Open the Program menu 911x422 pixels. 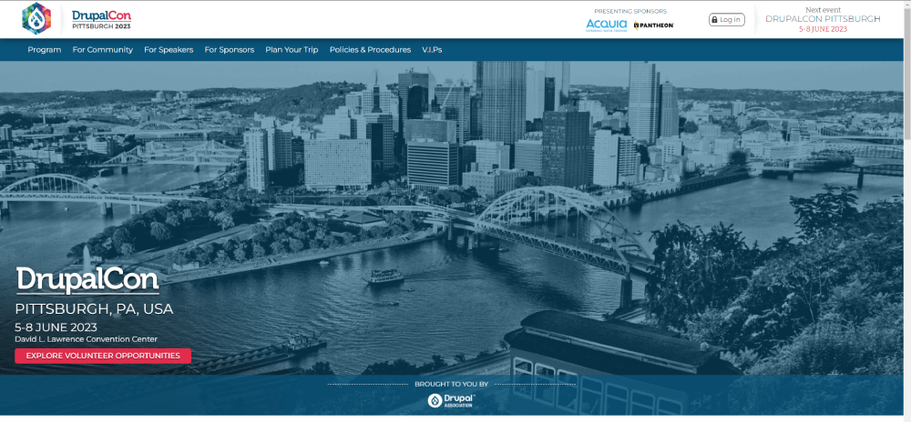click(44, 50)
